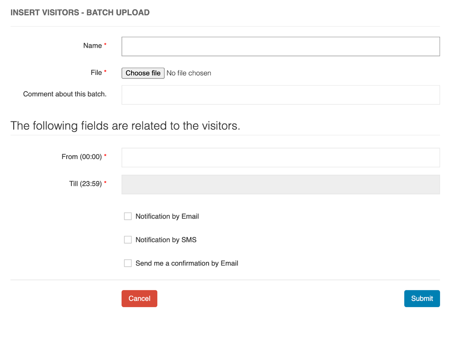Click the 'File' field label

(x=96, y=73)
